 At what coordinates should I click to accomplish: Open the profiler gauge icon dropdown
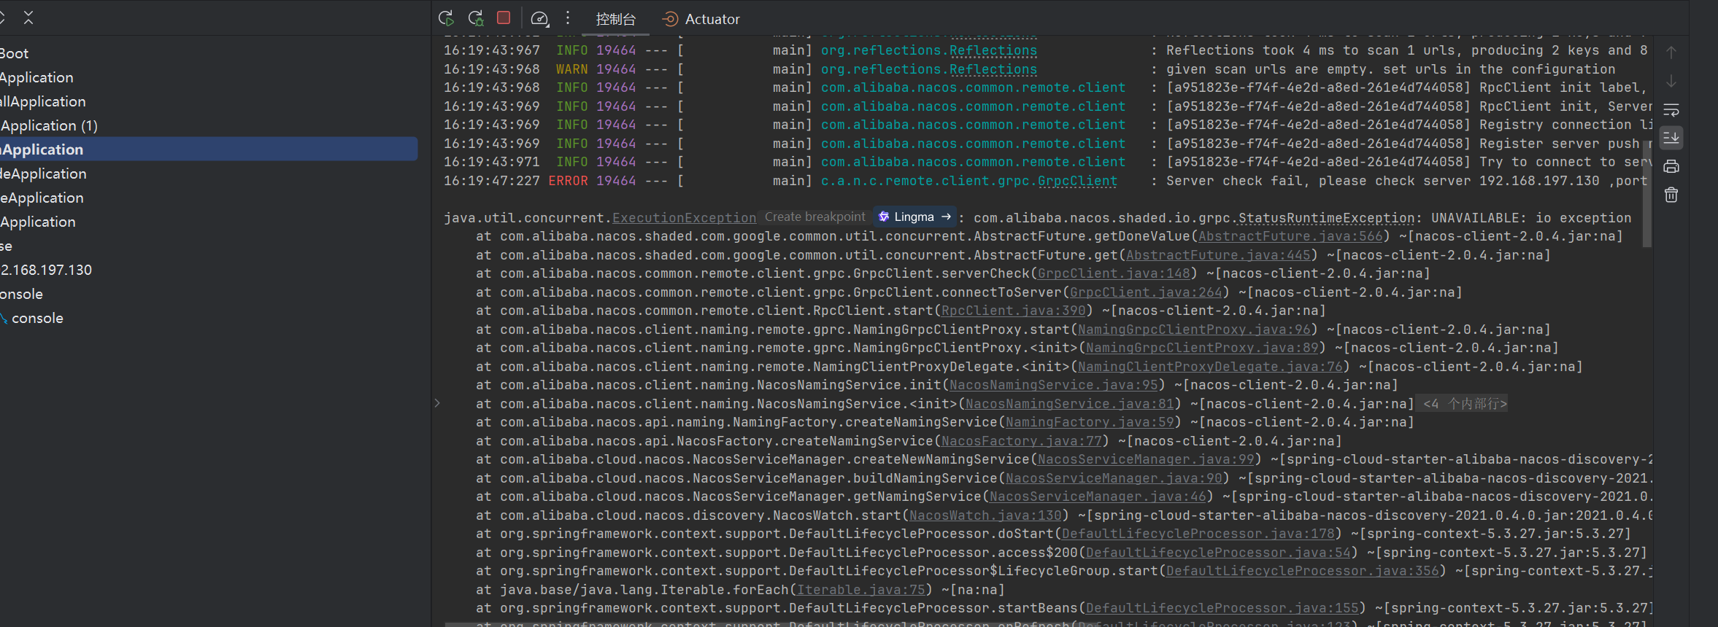(x=539, y=18)
